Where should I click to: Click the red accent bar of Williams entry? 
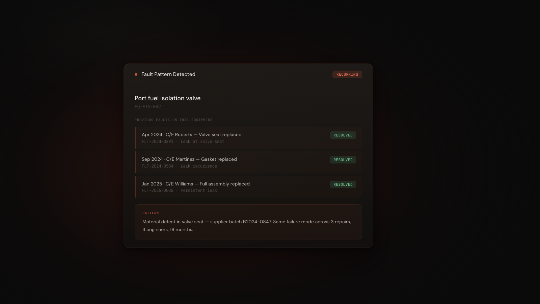[135, 187]
